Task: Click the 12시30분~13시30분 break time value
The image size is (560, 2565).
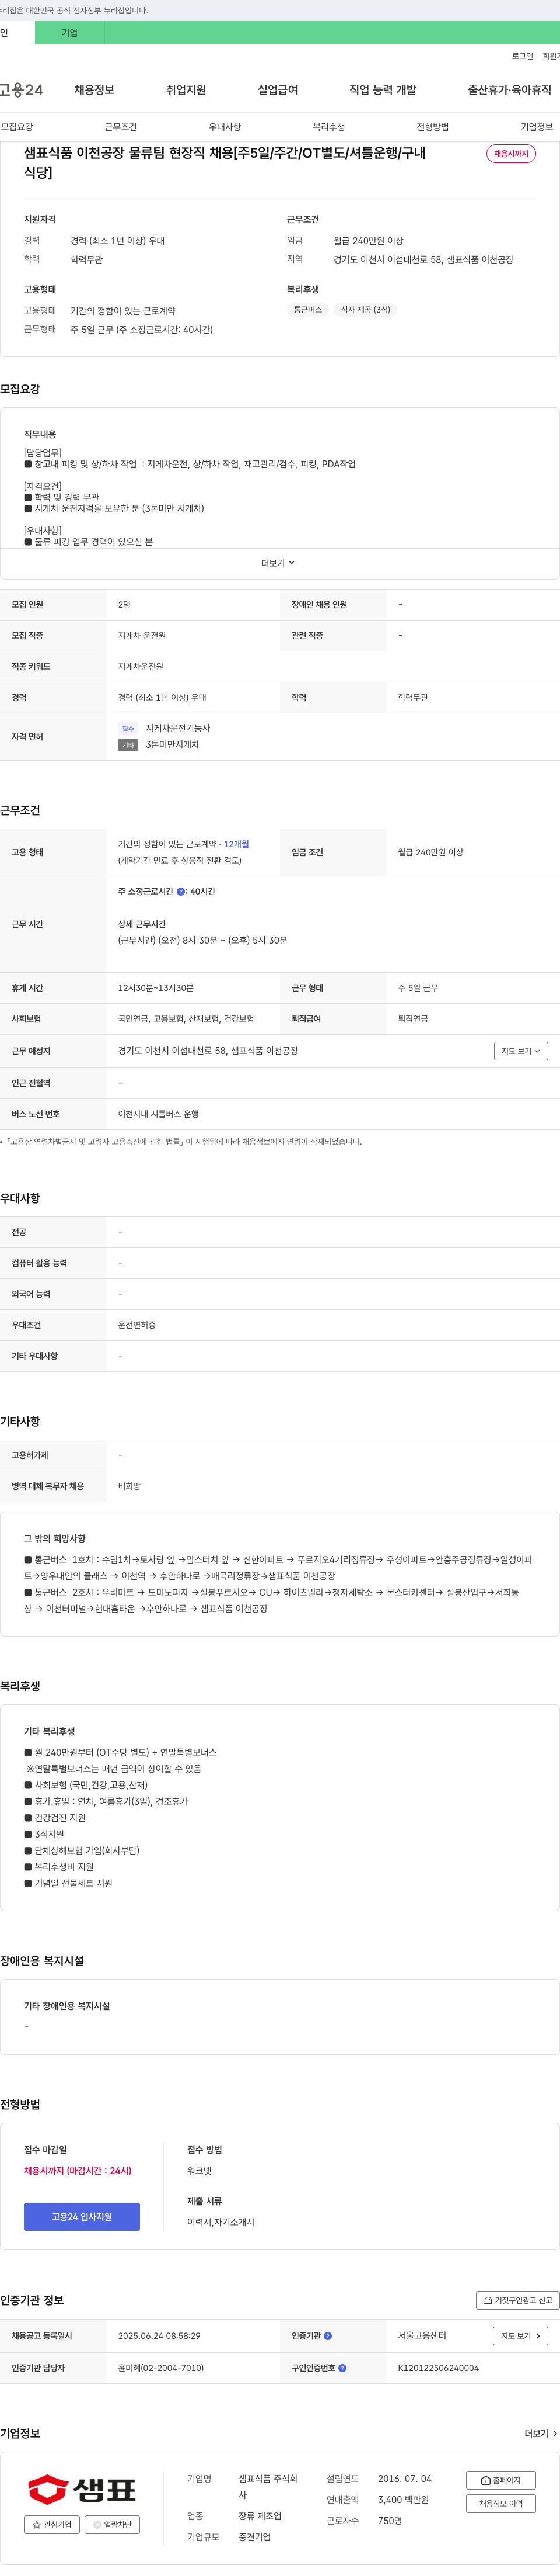Action: [x=156, y=989]
